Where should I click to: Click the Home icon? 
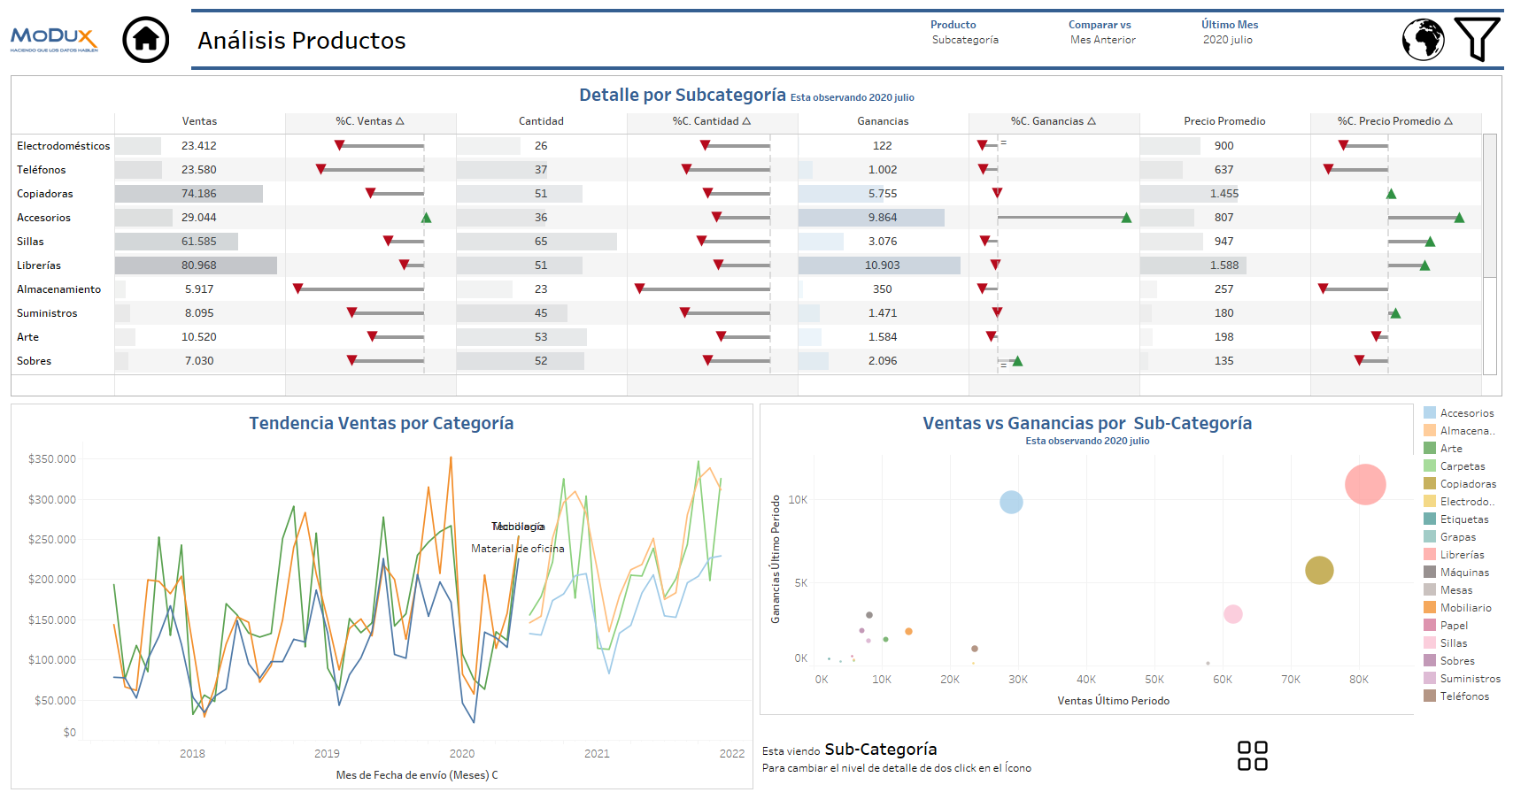pos(145,39)
